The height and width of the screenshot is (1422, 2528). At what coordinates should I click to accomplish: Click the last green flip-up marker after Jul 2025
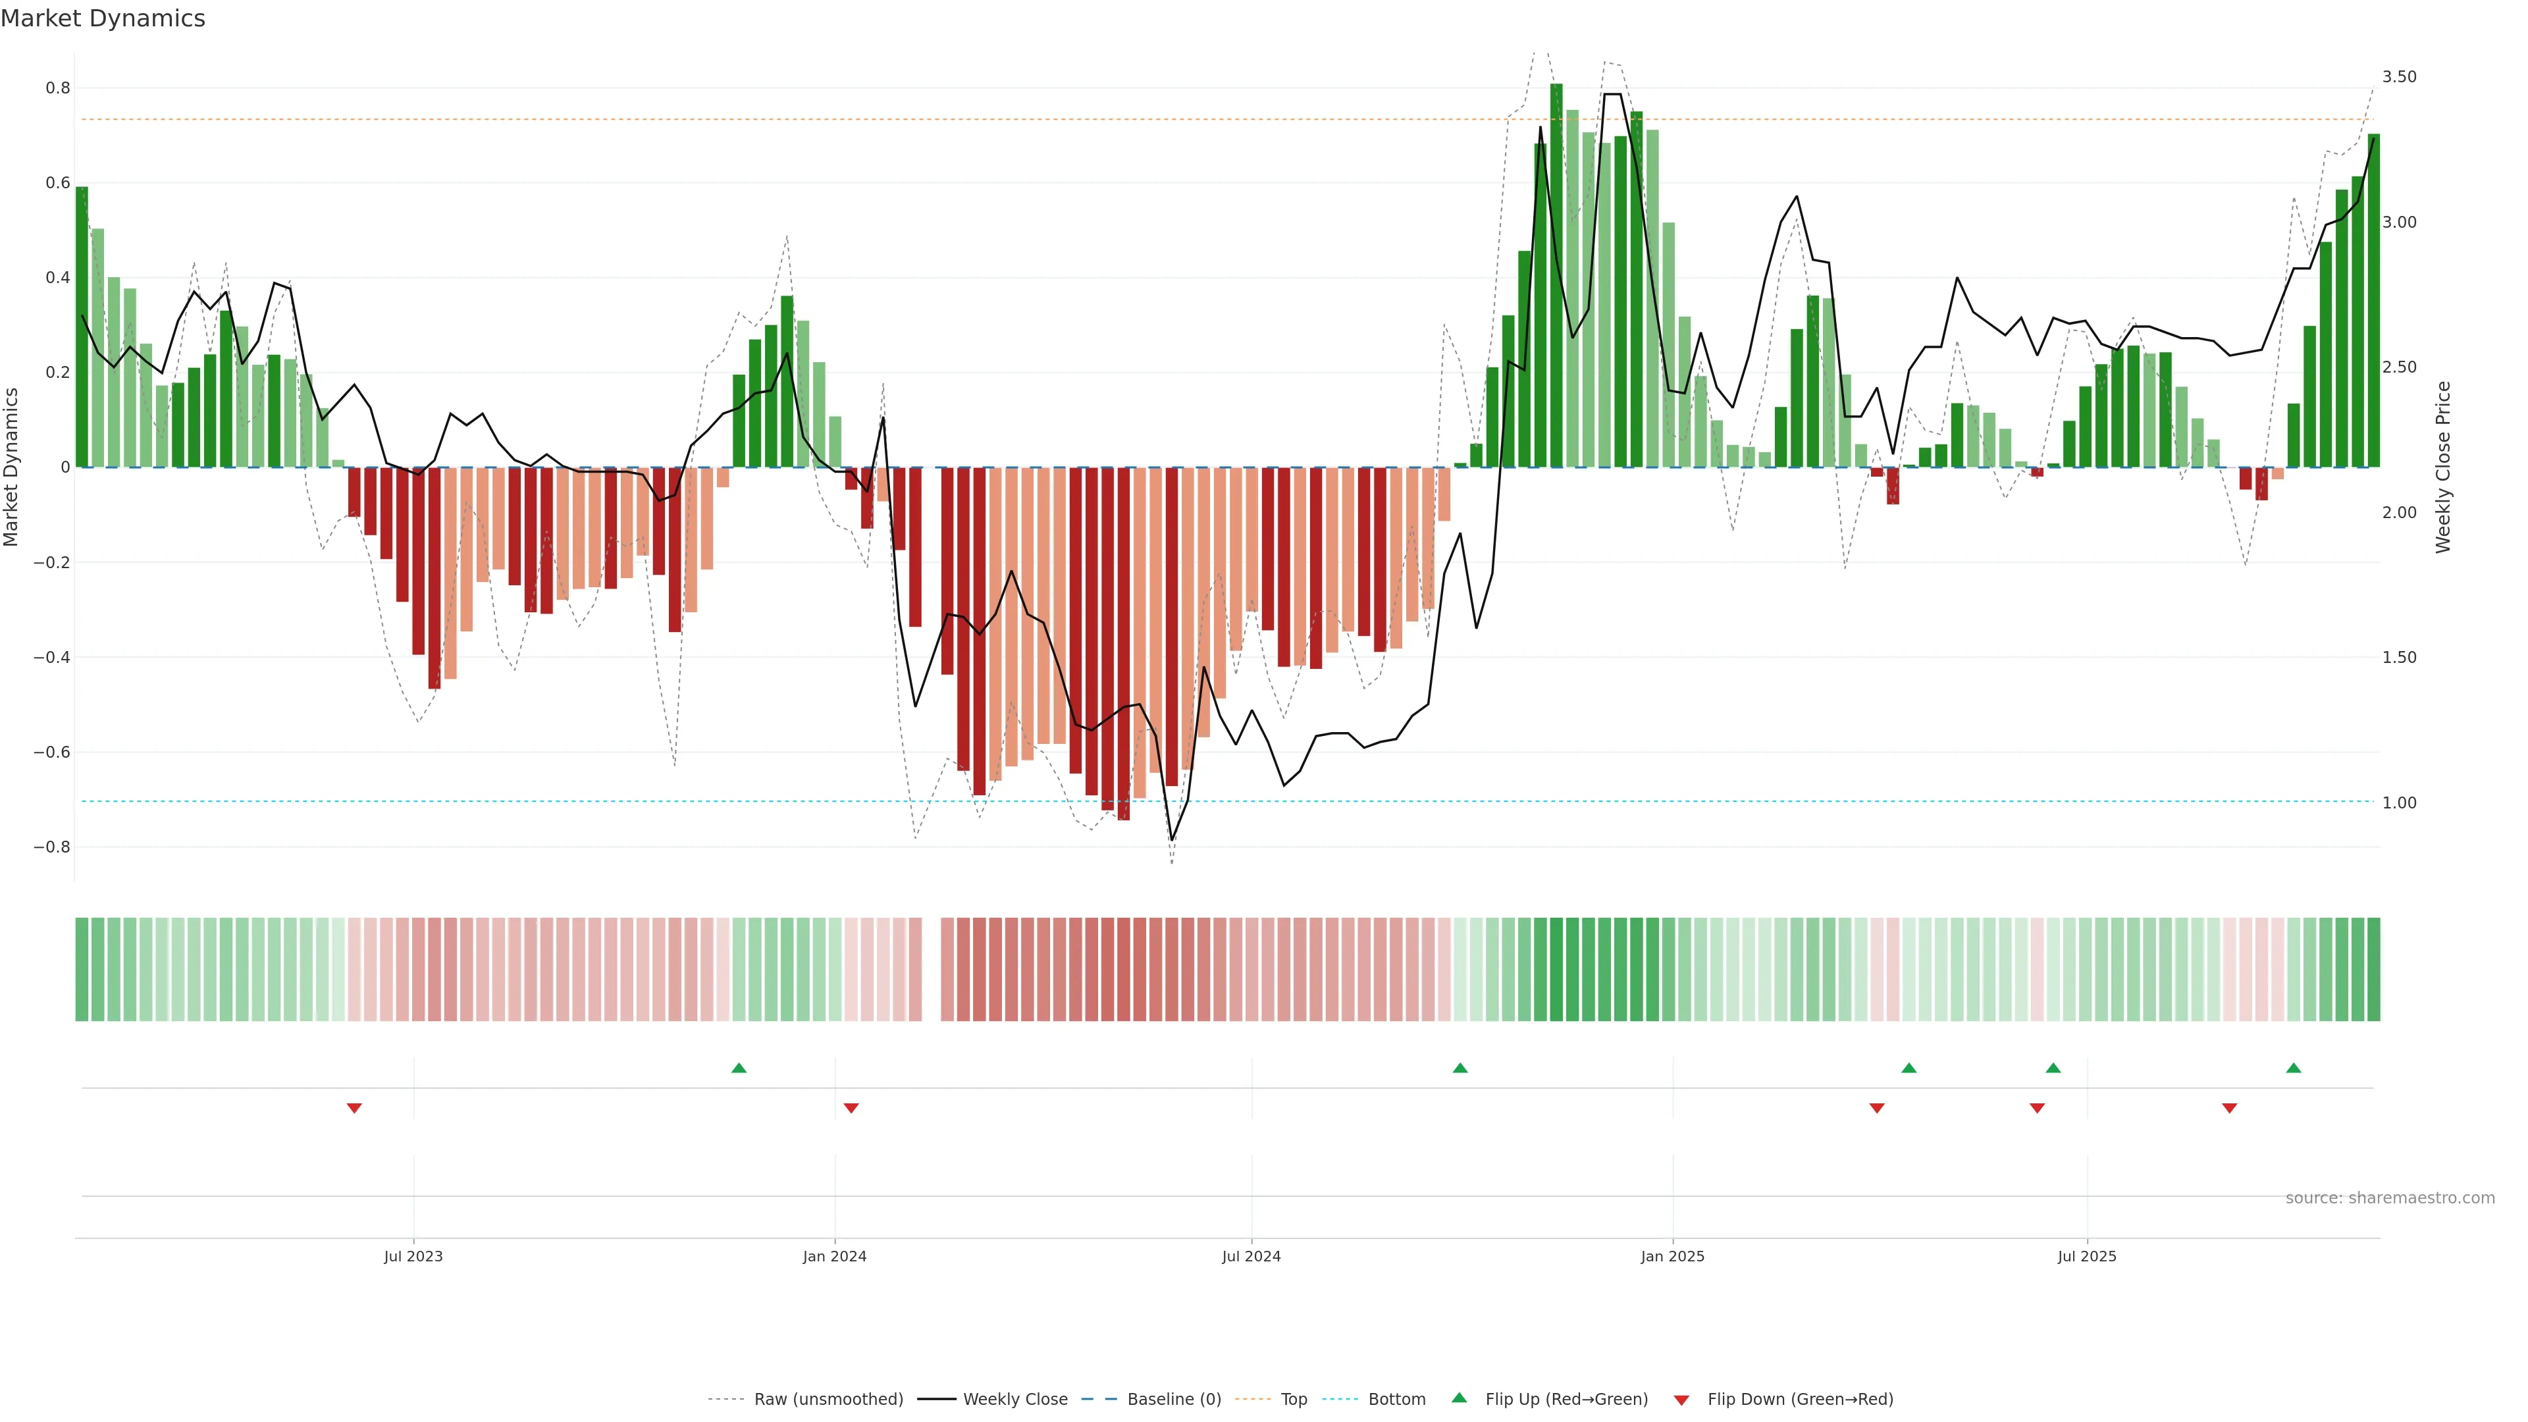[x=2294, y=1068]
